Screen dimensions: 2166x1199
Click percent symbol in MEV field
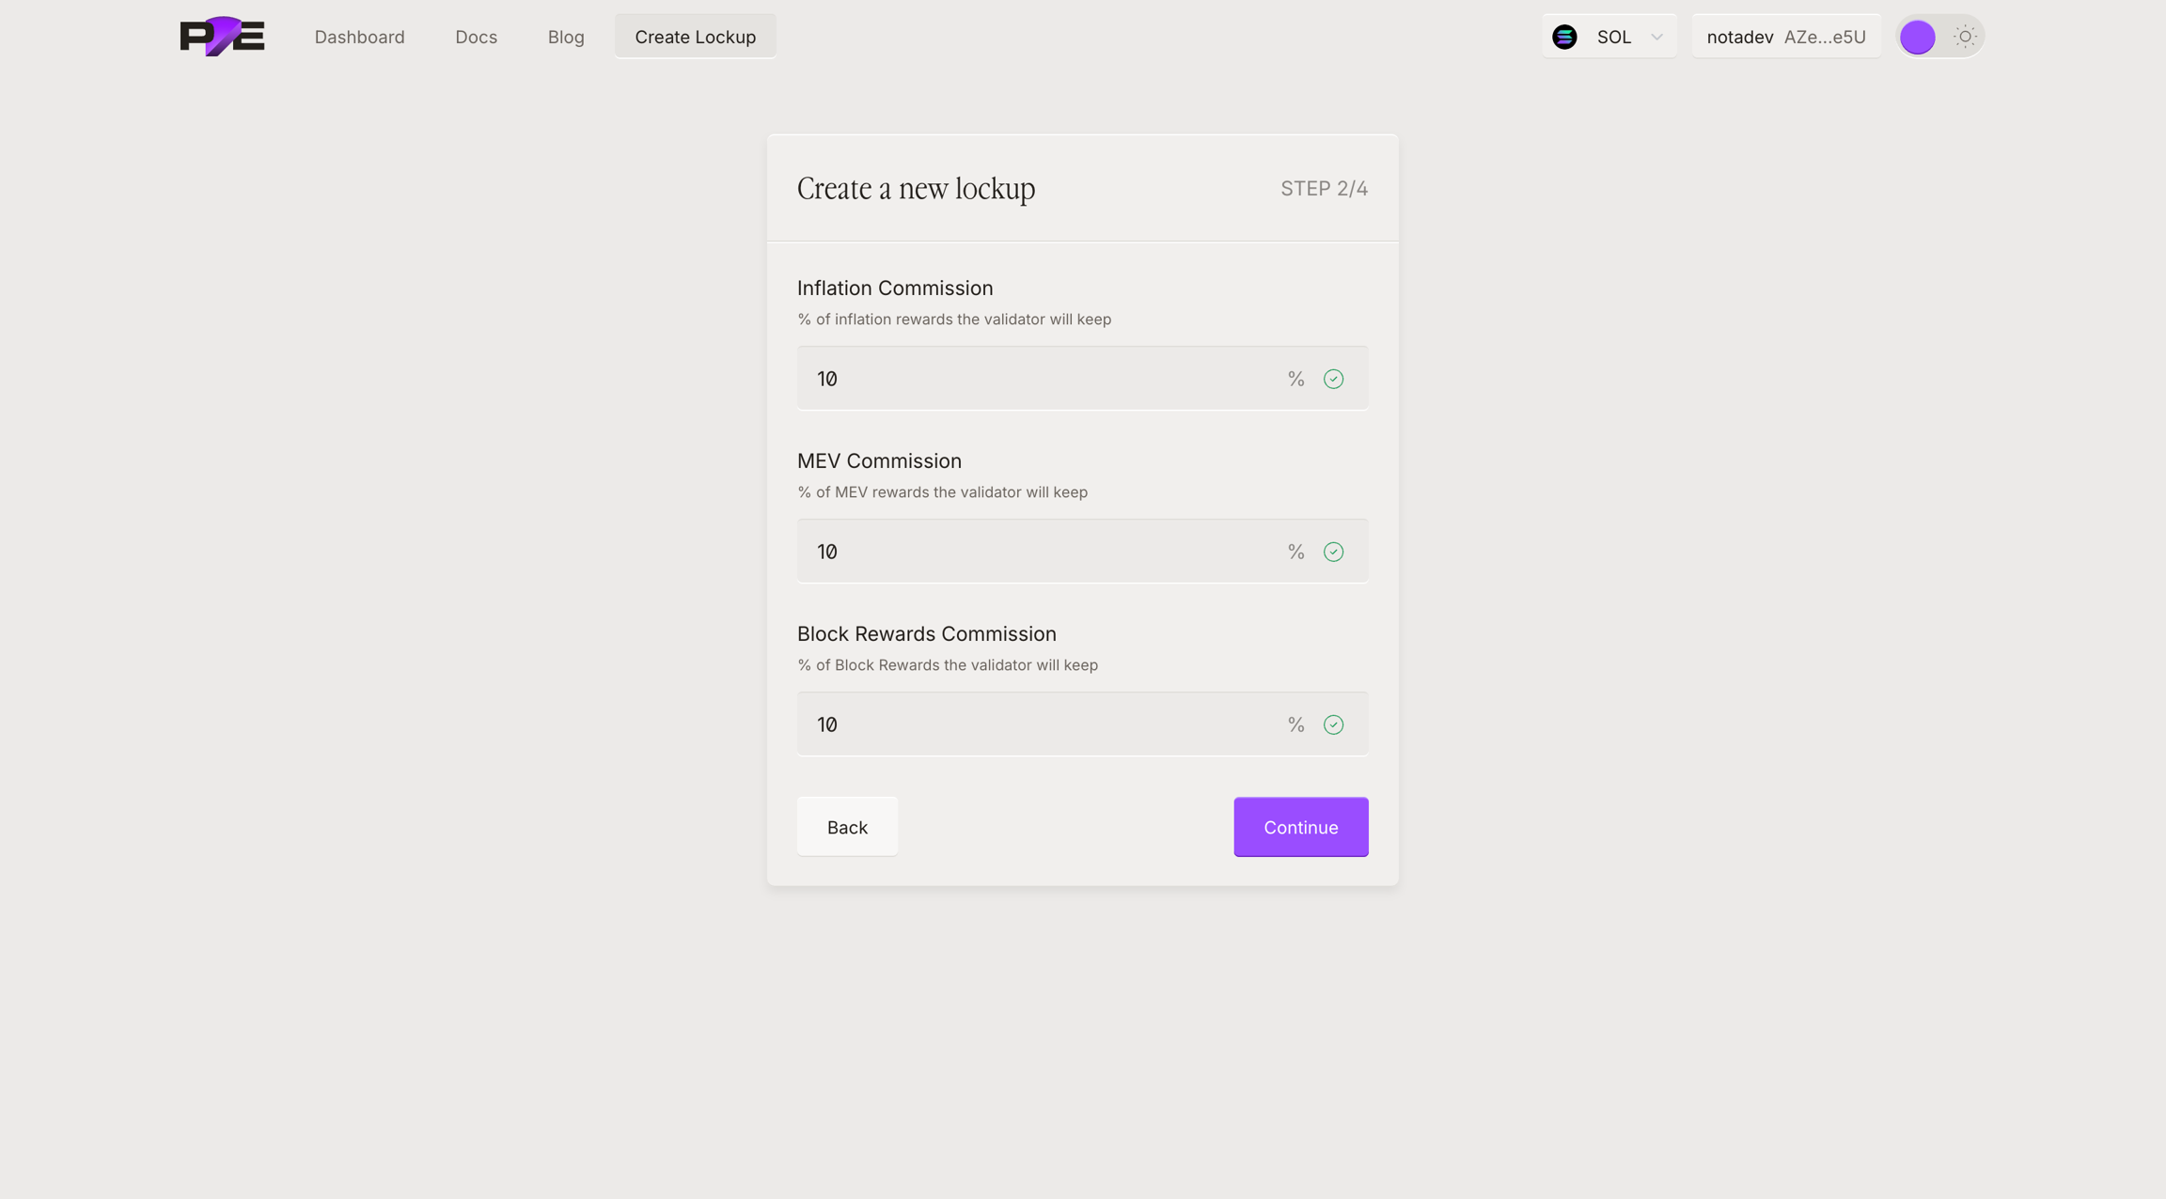1295,552
